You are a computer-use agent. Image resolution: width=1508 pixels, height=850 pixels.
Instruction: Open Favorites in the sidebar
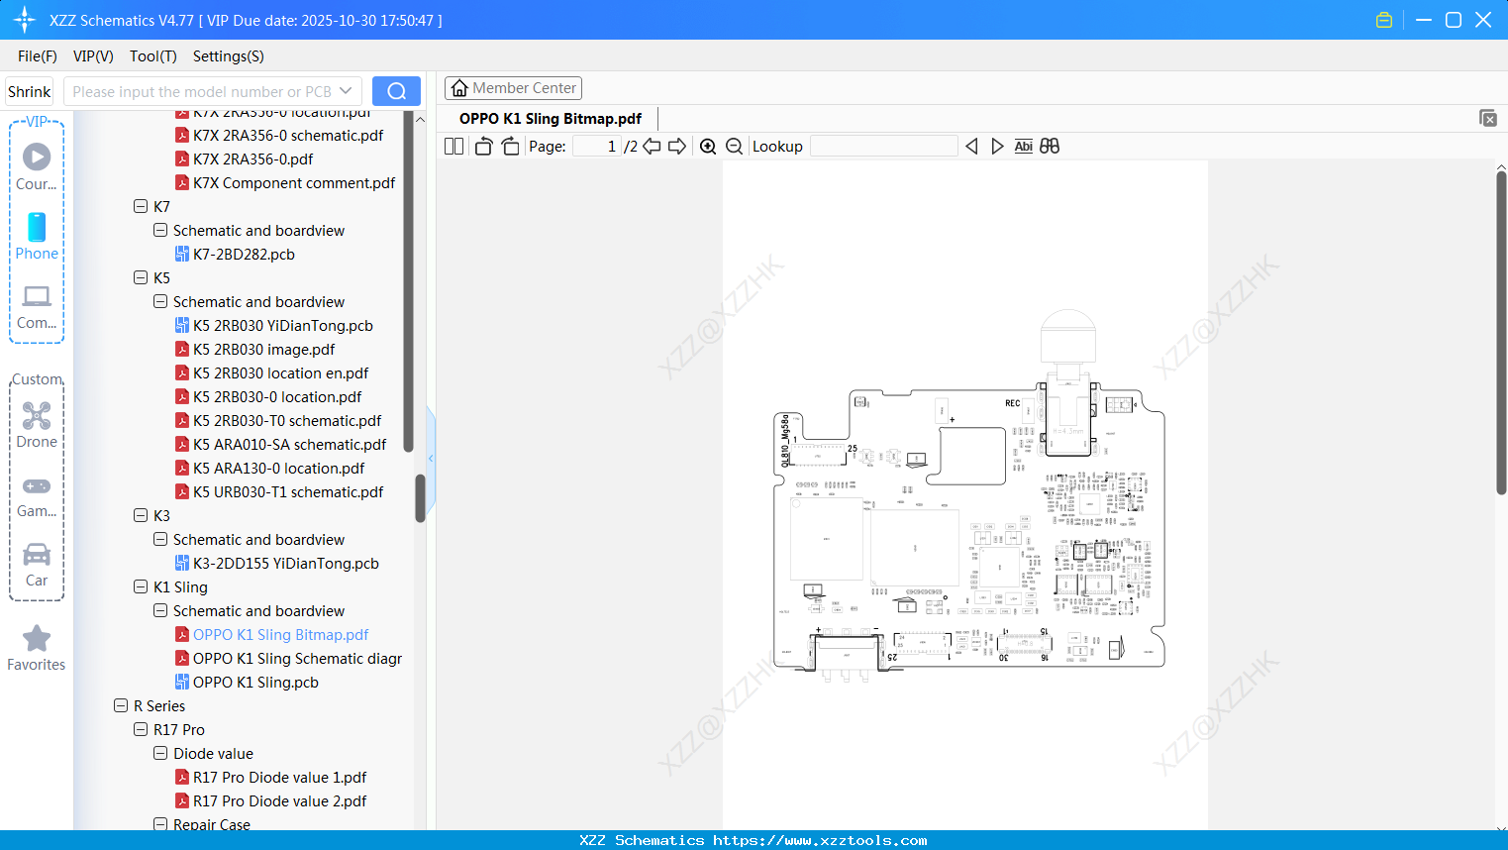(x=37, y=649)
